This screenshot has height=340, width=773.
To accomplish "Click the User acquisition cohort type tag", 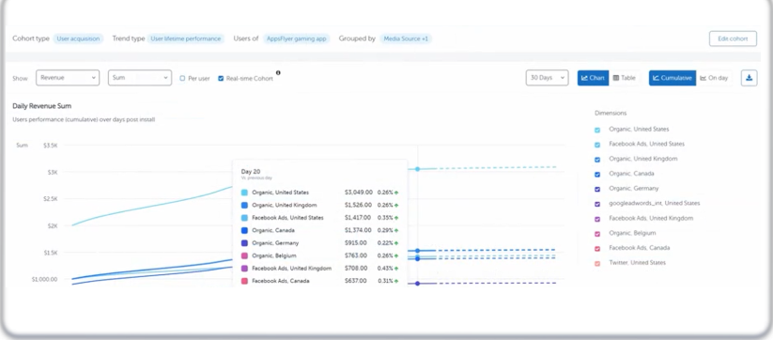I will pyautogui.click(x=78, y=39).
